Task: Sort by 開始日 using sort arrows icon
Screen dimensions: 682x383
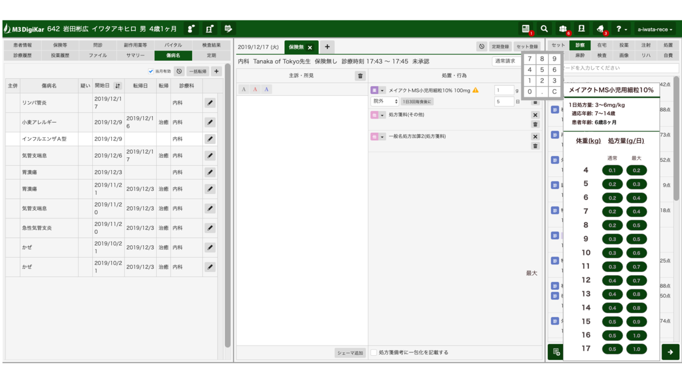Action: click(118, 86)
